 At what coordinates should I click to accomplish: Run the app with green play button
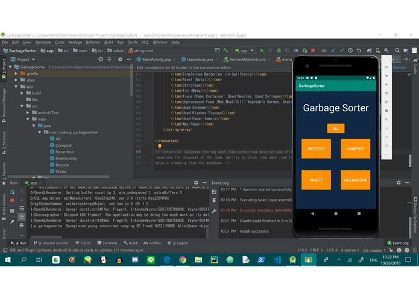click(x=262, y=51)
